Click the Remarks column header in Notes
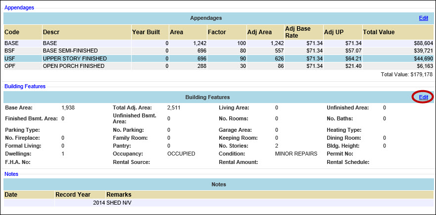 [x=119, y=195]
